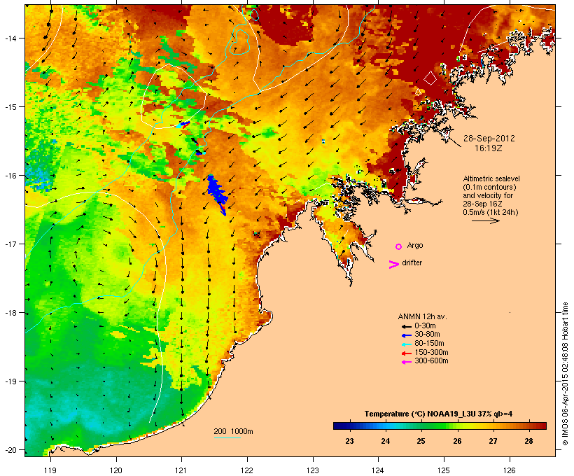Click the latitude axis label -15
The height and width of the screenshot is (476, 574).
(x=10, y=107)
